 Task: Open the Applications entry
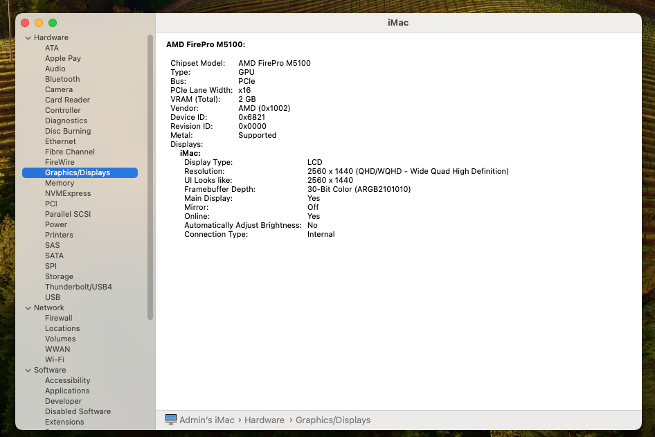(x=67, y=391)
